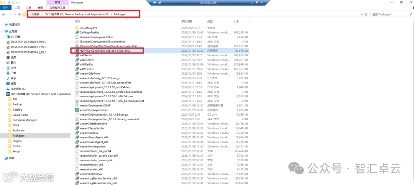The image size is (414, 185).
Task: Switch to the 共享 ribbon tab
Action: coord(28,8)
